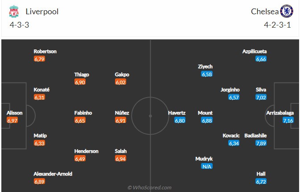Click Salah's 6.94 rating badge
The width and height of the screenshot is (300, 192).
(120, 159)
